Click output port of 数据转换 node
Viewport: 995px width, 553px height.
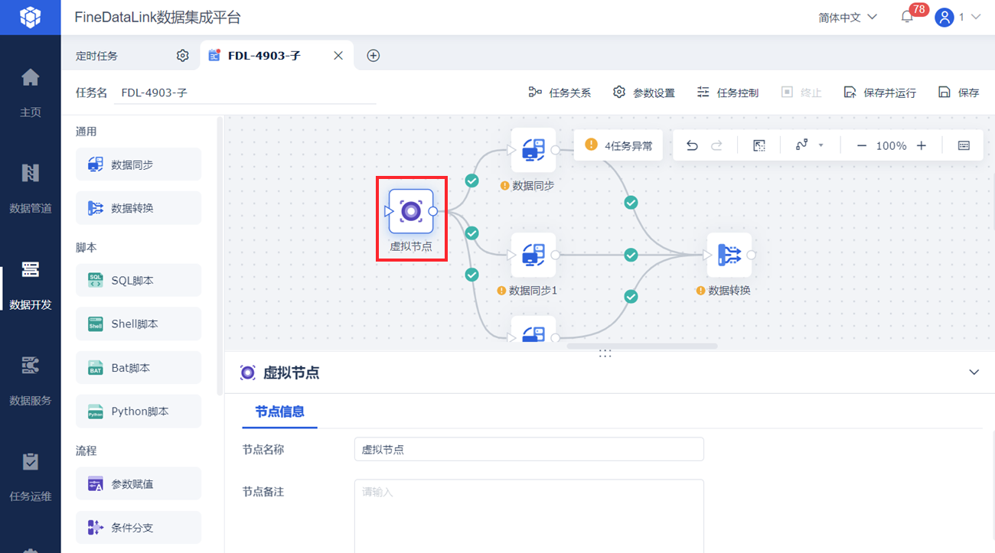click(x=752, y=255)
